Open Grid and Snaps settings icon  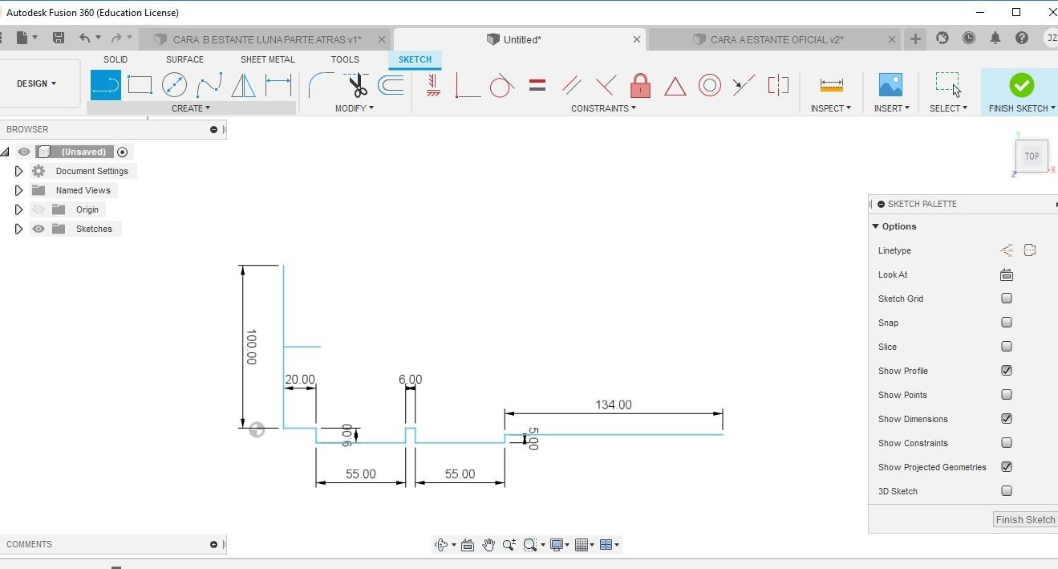click(x=583, y=545)
